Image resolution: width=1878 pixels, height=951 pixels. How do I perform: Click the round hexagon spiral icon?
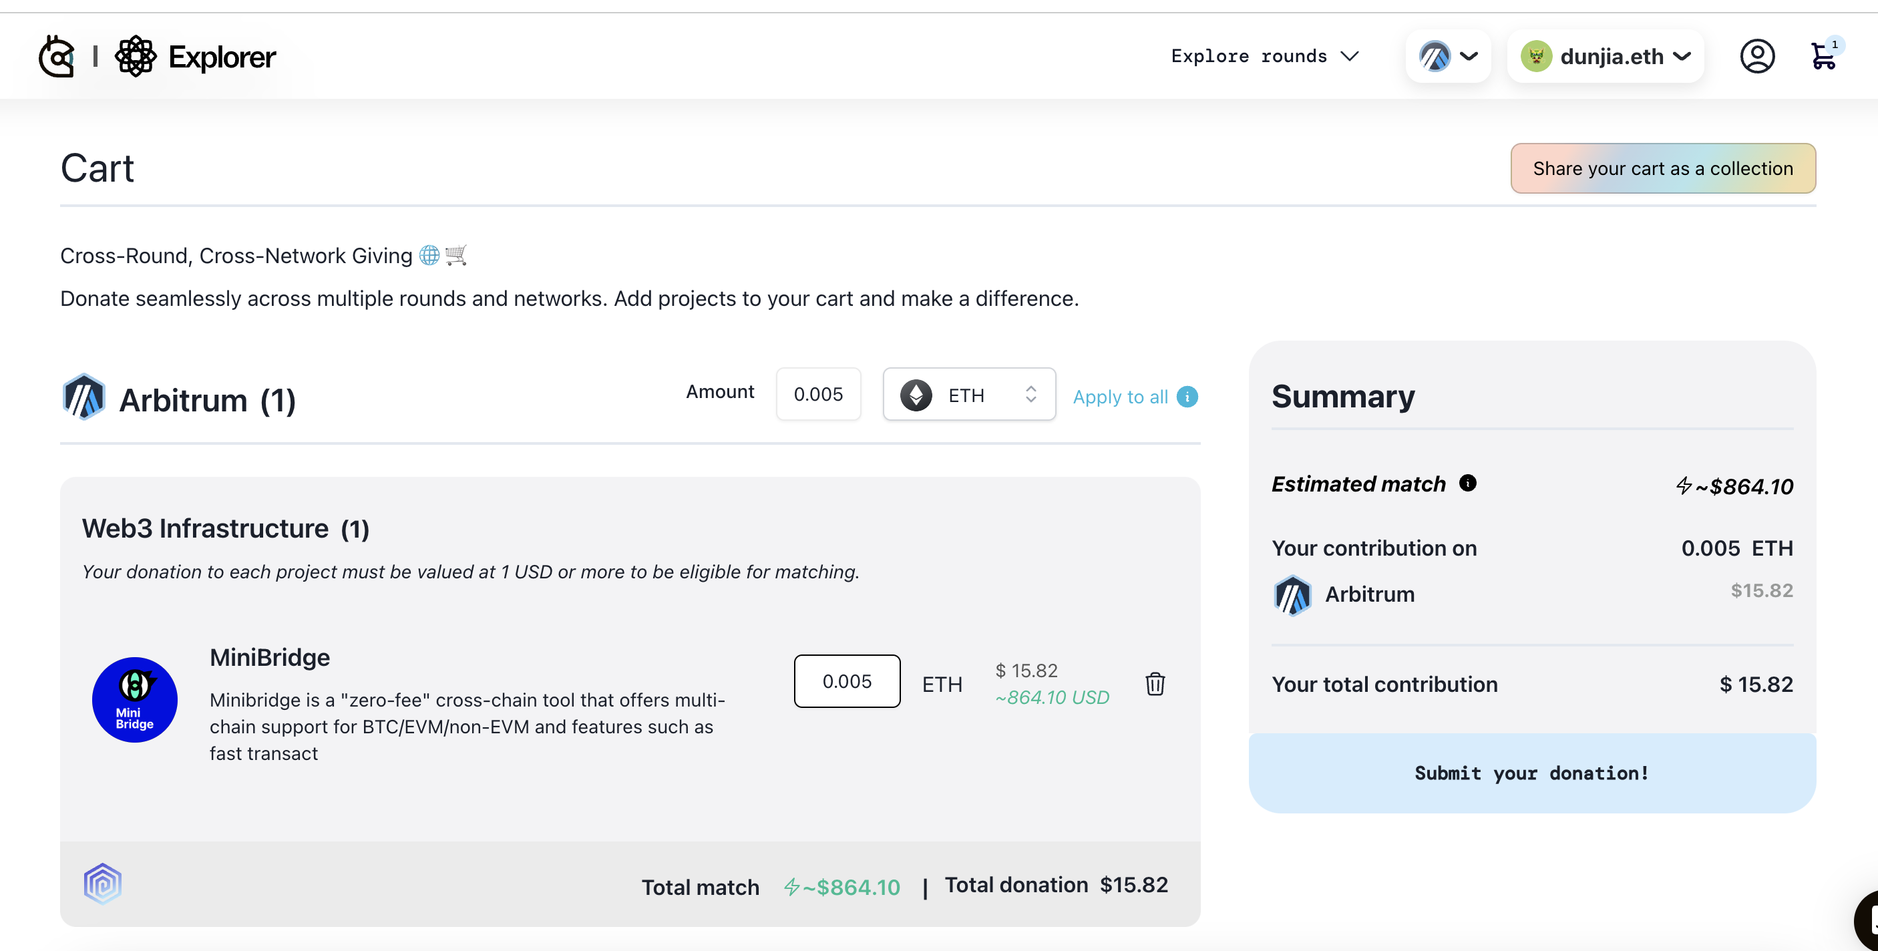coord(103,884)
